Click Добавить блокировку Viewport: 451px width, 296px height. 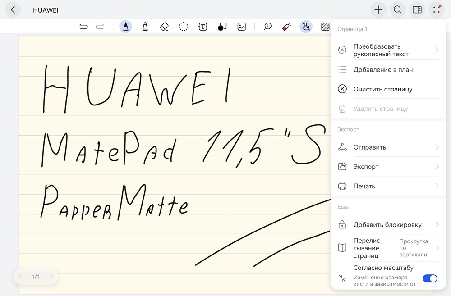point(388,225)
